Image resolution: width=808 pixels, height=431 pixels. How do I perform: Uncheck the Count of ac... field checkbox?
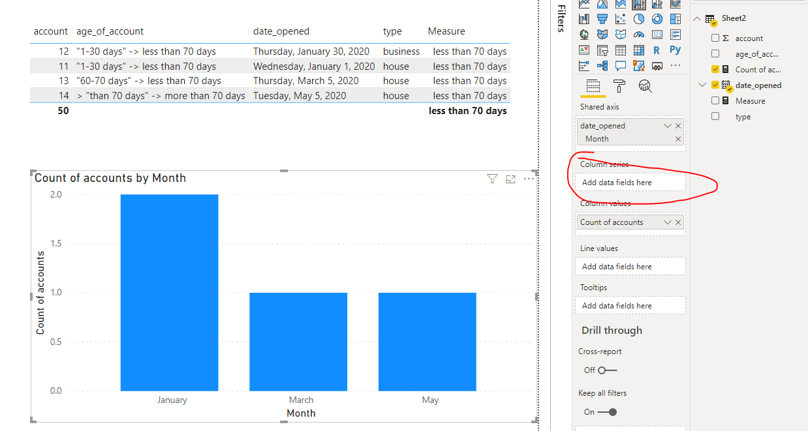pyautogui.click(x=715, y=69)
